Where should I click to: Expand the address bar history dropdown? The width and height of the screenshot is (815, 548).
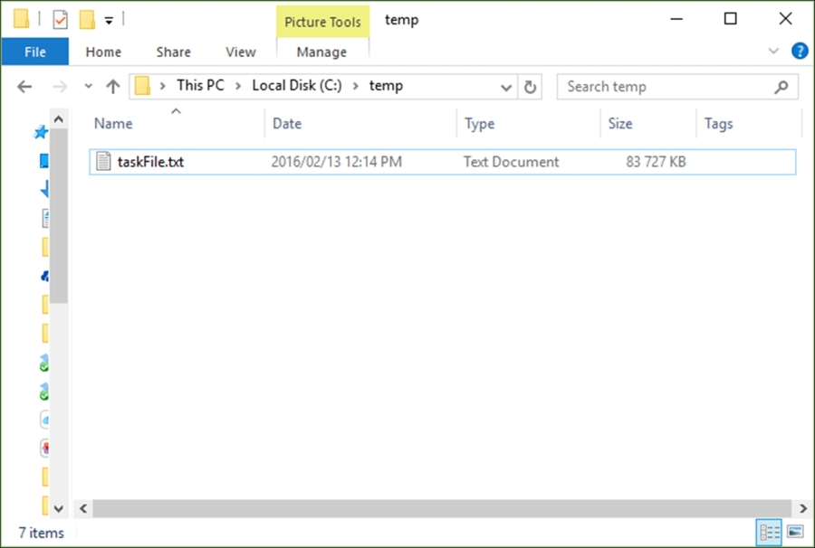[505, 87]
